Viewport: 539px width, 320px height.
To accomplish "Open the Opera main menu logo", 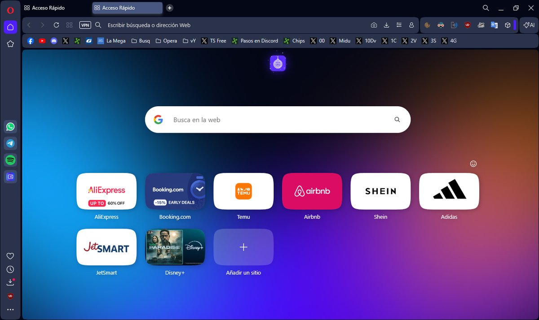I will (x=10, y=10).
